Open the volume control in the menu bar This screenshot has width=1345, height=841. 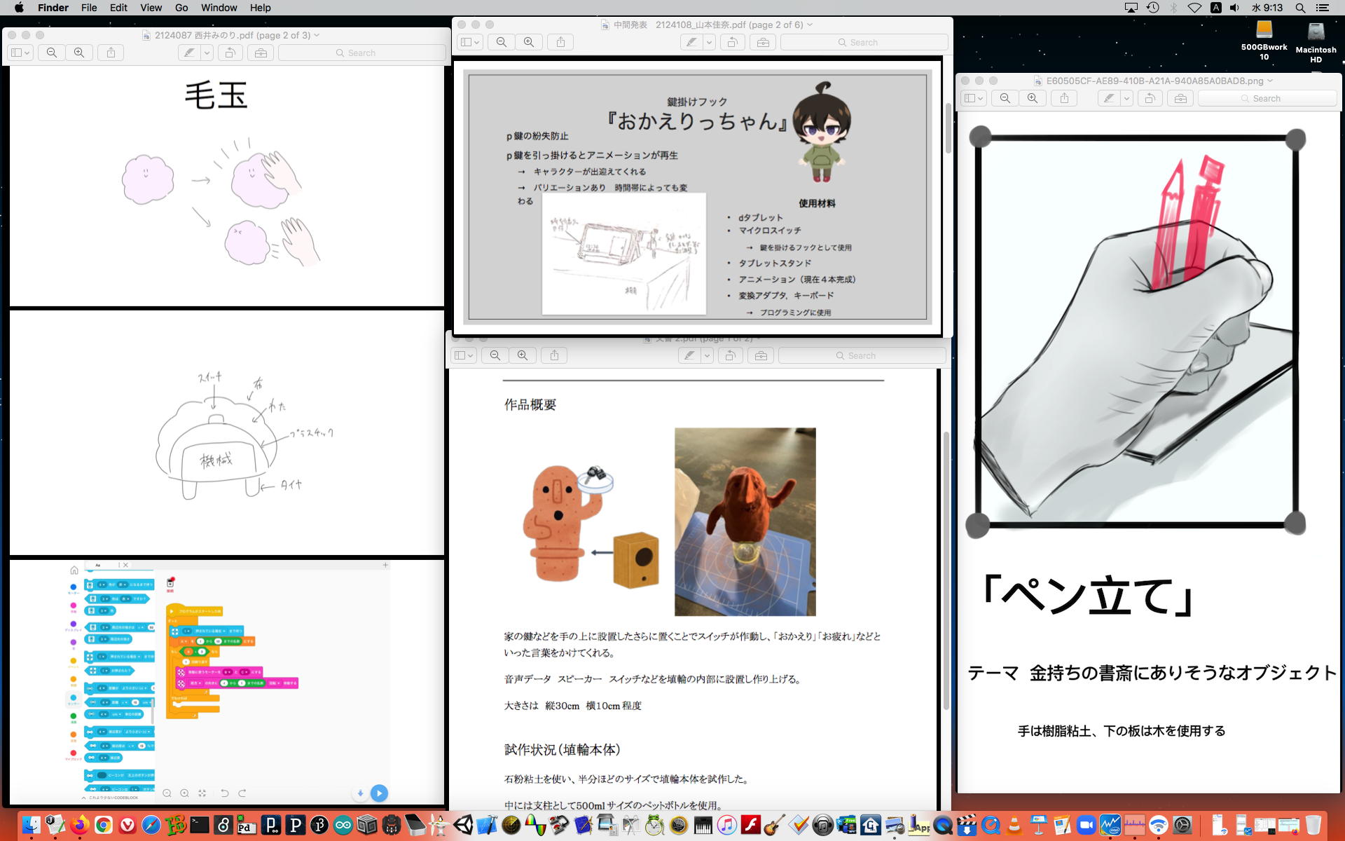pos(1234,8)
